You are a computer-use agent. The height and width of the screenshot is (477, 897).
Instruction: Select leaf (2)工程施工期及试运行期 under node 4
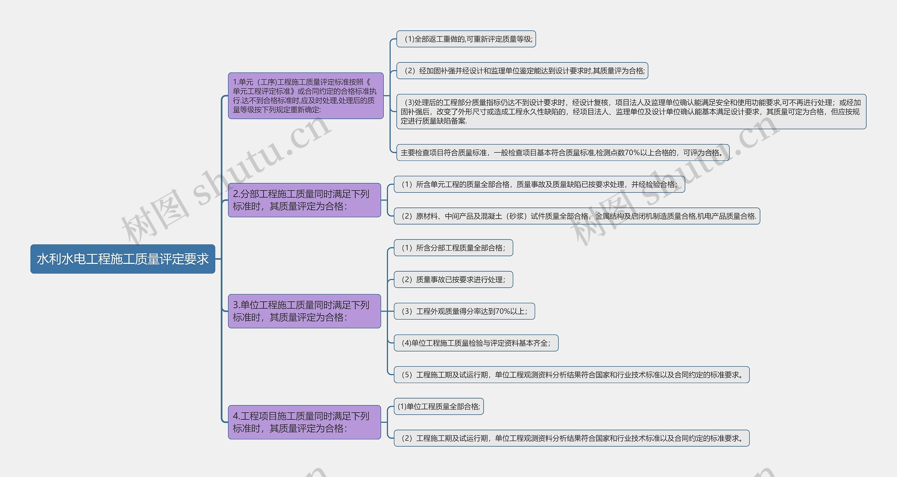coord(571,438)
